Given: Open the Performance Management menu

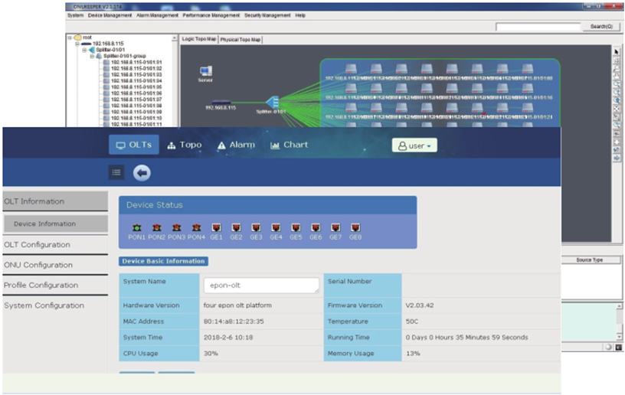Looking at the screenshot, I should [x=211, y=15].
